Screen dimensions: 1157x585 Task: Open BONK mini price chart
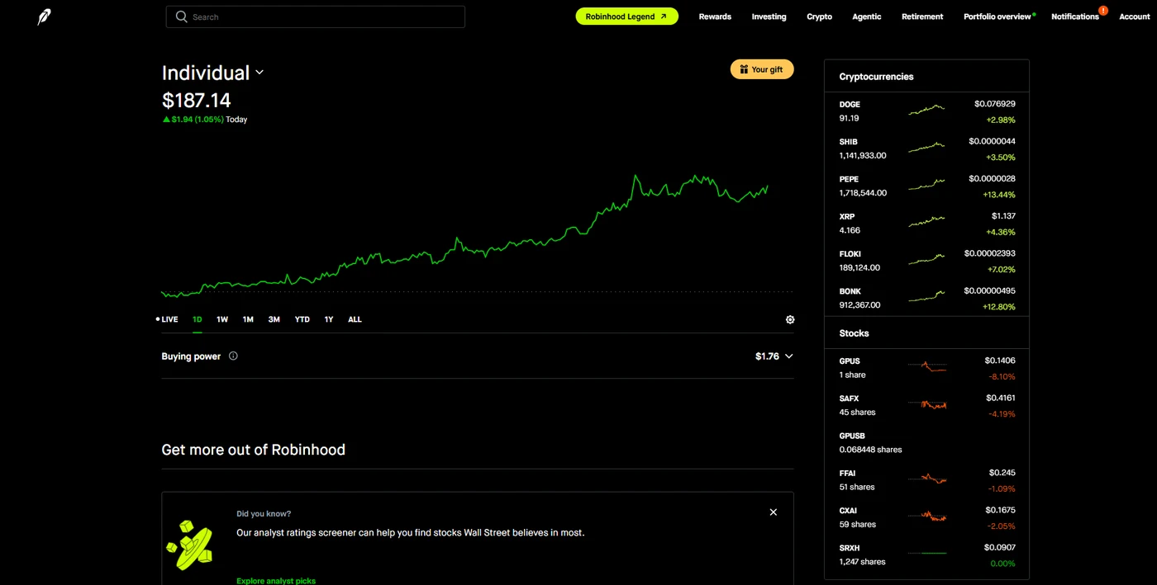coord(926,297)
